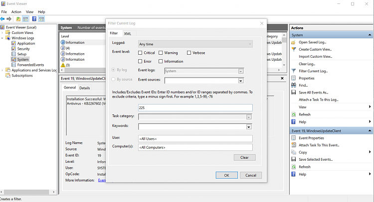Click the Clear button
The width and height of the screenshot is (374, 202).
(244, 158)
